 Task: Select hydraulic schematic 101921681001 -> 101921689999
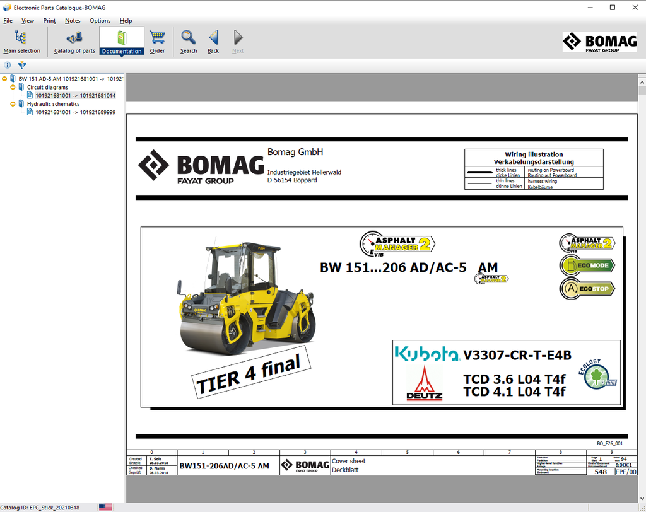click(x=75, y=112)
